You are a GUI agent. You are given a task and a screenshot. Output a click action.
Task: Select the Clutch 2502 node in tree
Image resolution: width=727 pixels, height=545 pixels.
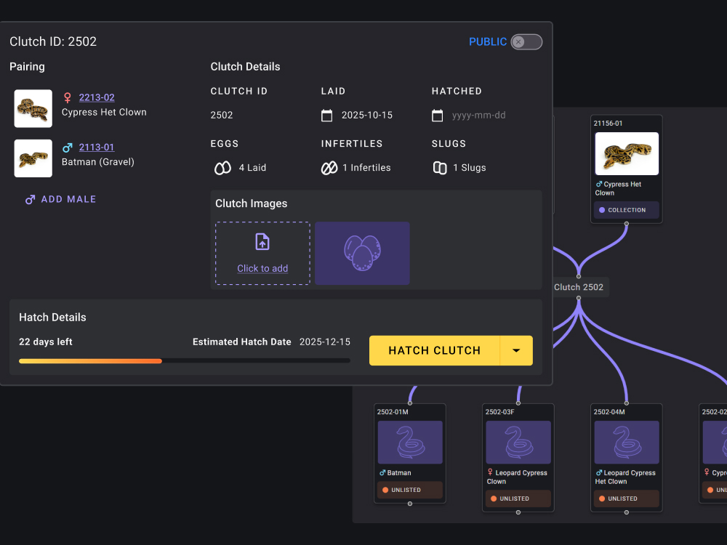[x=579, y=287]
